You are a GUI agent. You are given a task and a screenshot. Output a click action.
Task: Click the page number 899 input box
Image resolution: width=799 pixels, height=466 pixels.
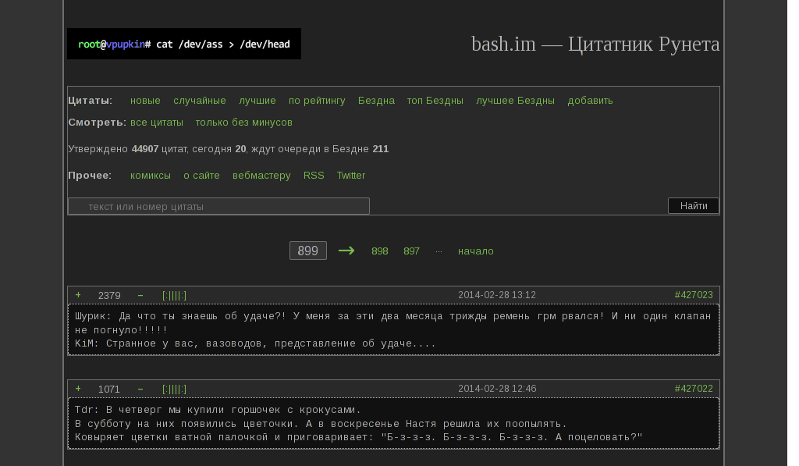point(307,250)
